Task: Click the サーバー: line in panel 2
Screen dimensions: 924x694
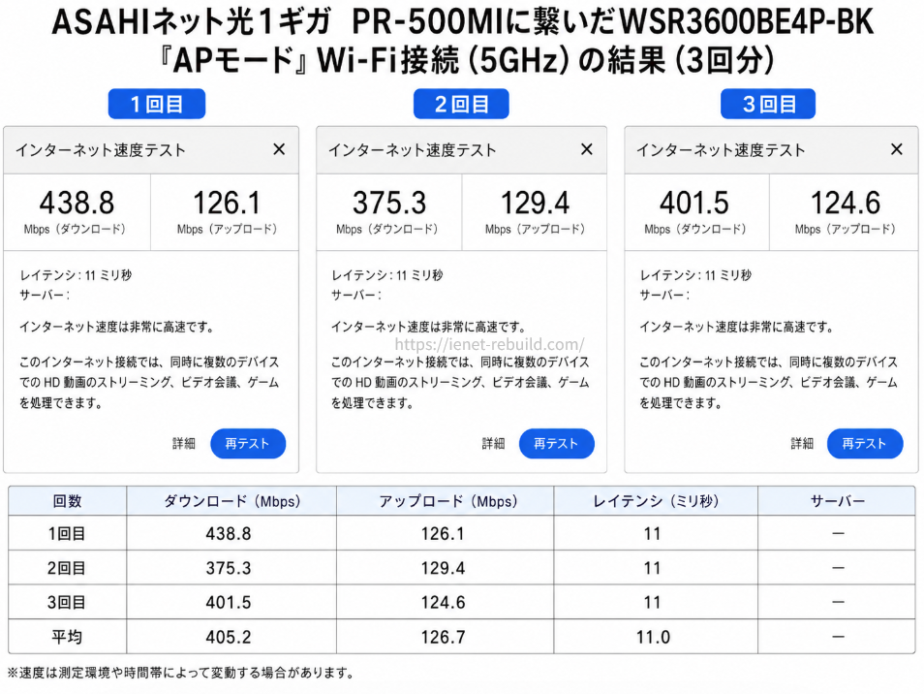Action: [x=355, y=295]
